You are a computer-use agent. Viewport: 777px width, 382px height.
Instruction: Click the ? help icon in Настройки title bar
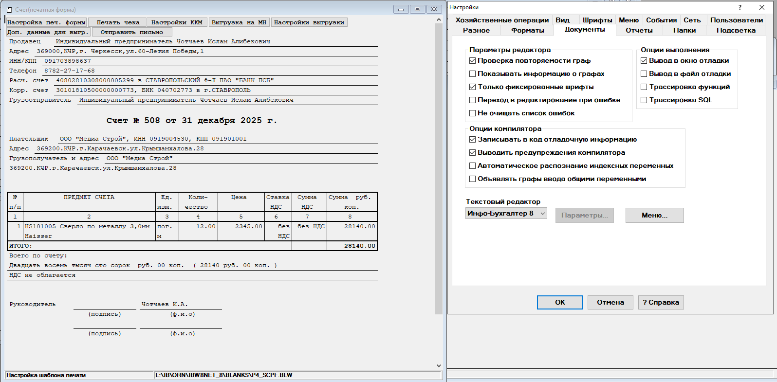pyautogui.click(x=740, y=7)
